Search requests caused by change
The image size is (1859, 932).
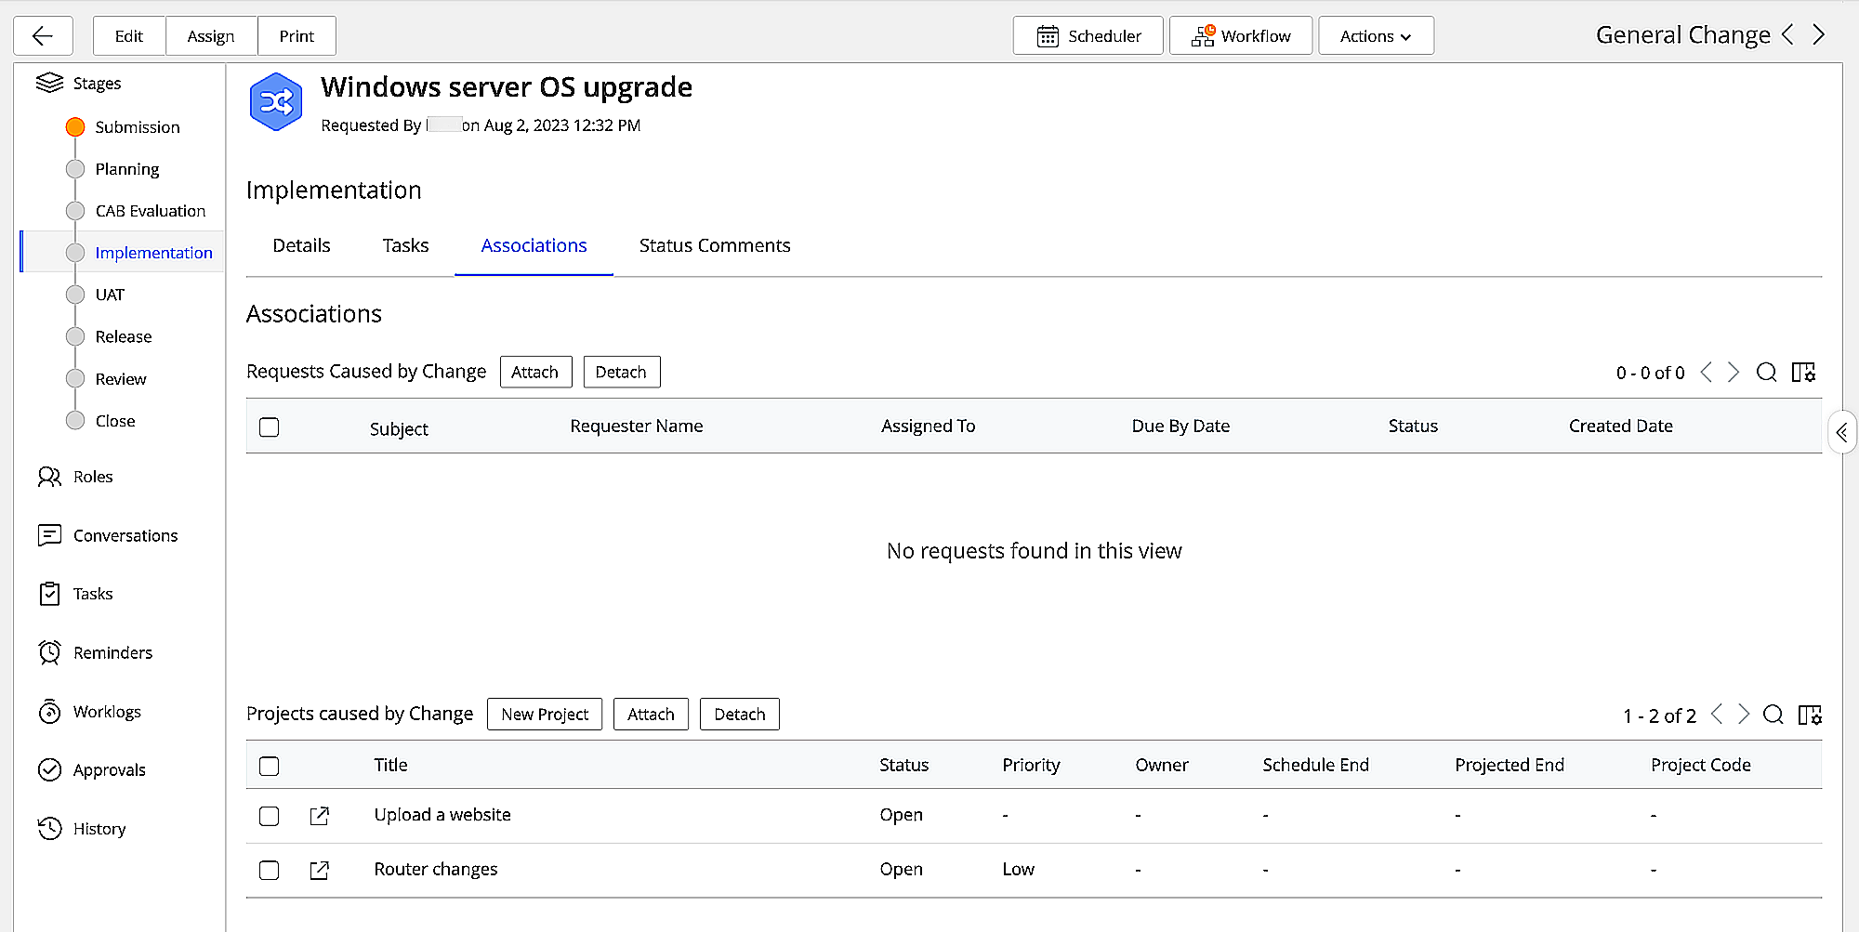click(x=1766, y=373)
